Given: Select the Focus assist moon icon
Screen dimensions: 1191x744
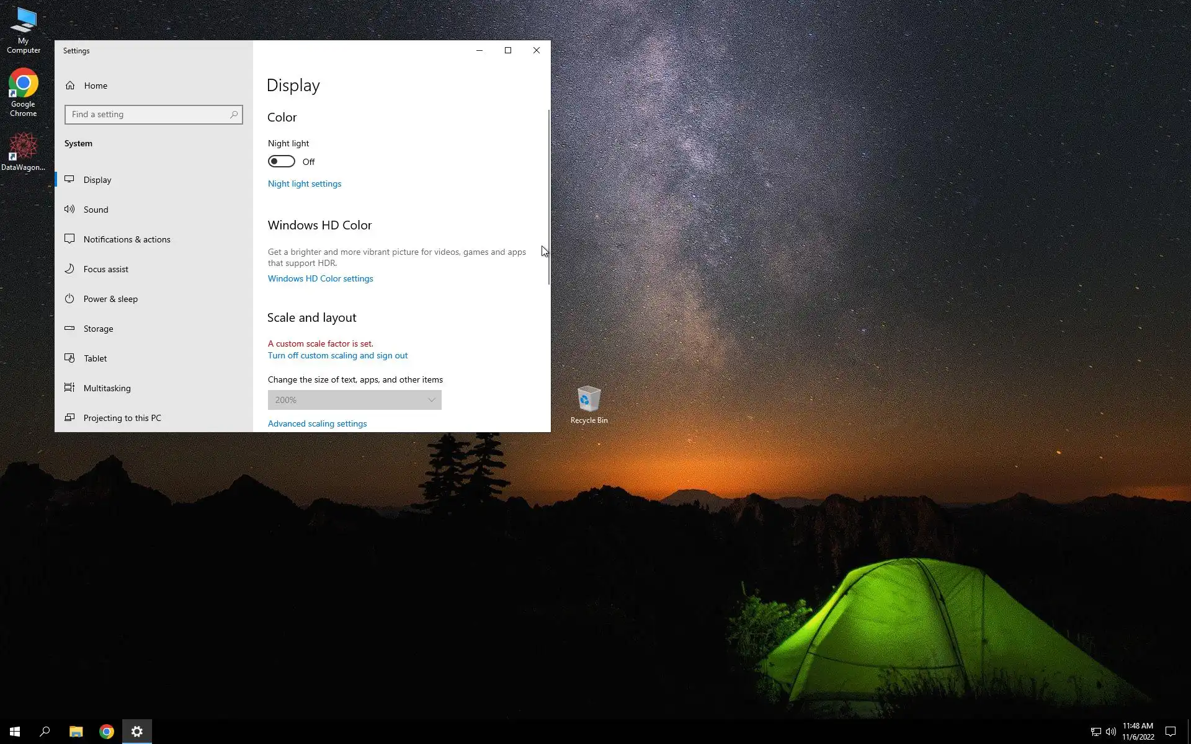Looking at the screenshot, I should pos(69,269).
